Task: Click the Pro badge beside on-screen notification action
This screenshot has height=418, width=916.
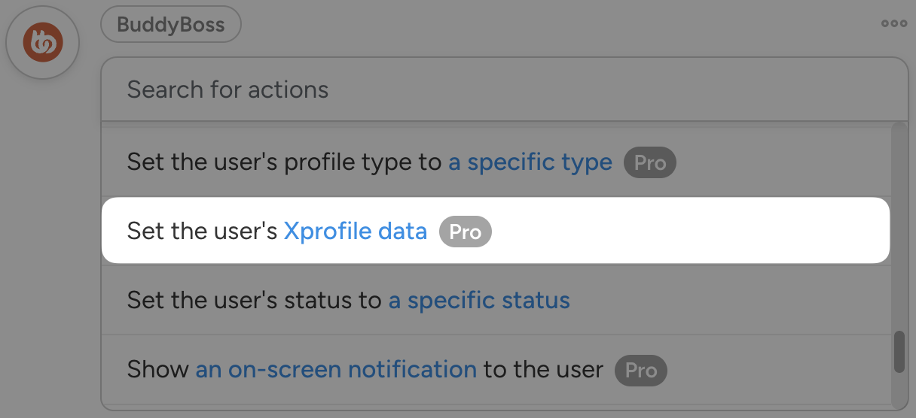Action: [640, 370]
